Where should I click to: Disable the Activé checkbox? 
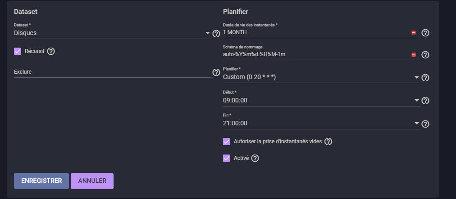click(x=227, y=158)
